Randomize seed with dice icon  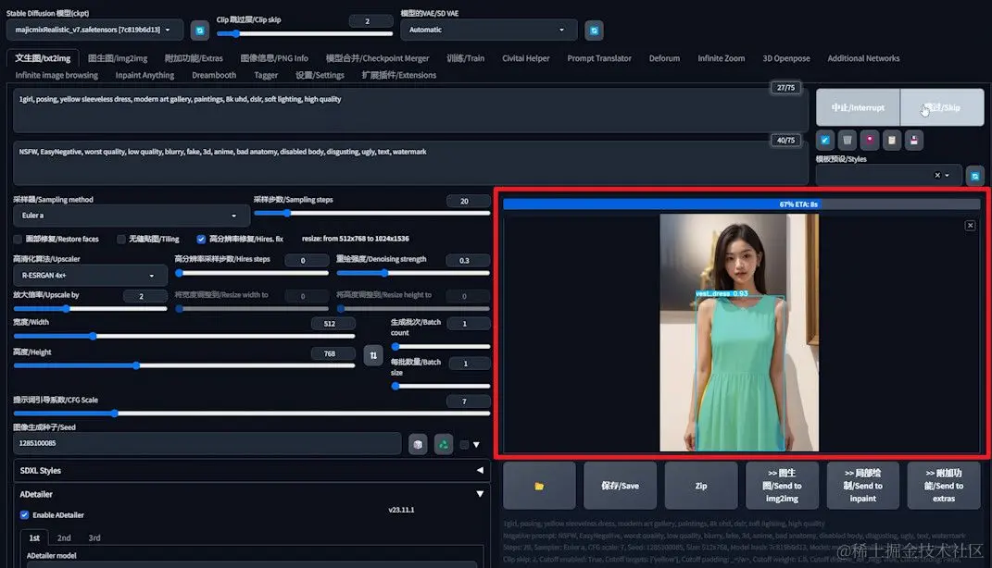tap(418, 444)
